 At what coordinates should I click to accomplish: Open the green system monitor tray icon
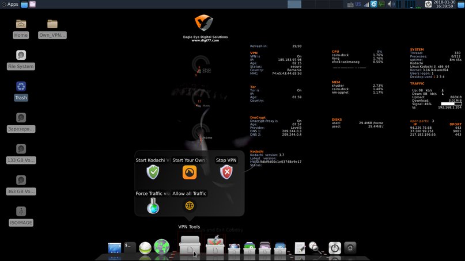pyautogui.click(x=381, y=4)
